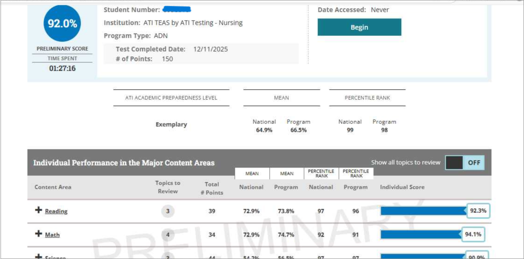Click the Exemplary preparedness level text
Screen dimensions: 524x259
(171, 125)
